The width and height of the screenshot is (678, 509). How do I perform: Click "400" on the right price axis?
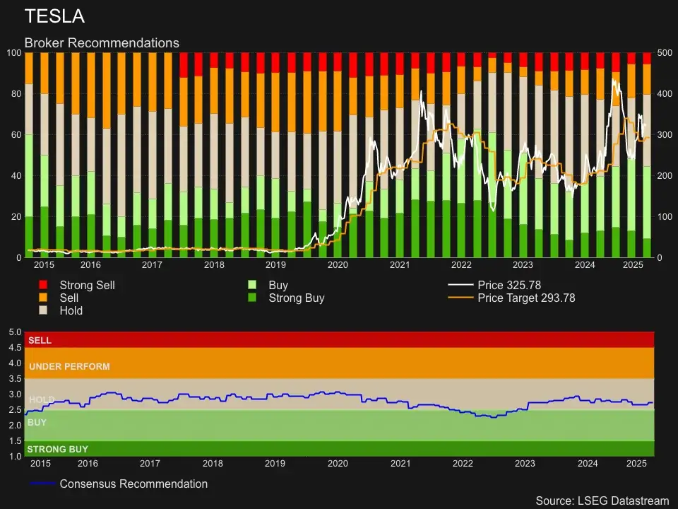665,94
